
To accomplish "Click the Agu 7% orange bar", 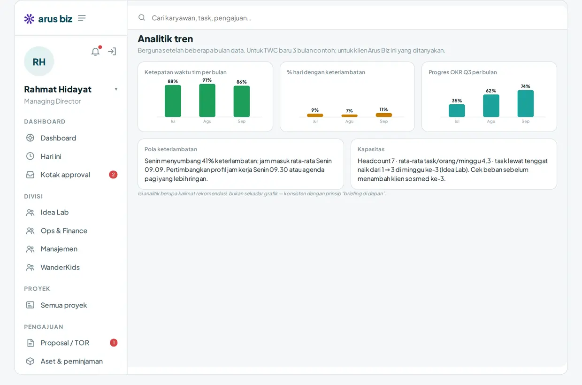I will pyautogui.click(x=349, y=115).
